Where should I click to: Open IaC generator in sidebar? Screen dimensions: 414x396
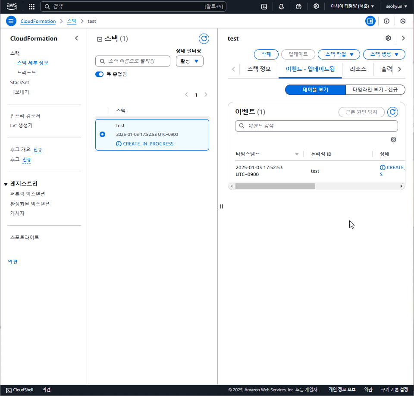[21, 126]
